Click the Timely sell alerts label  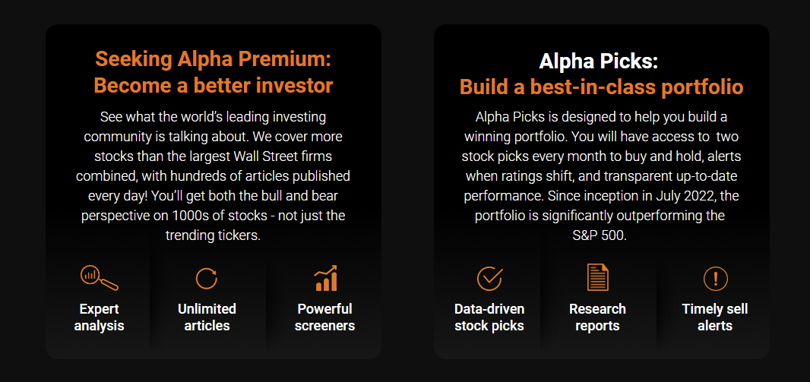(715, 317)
